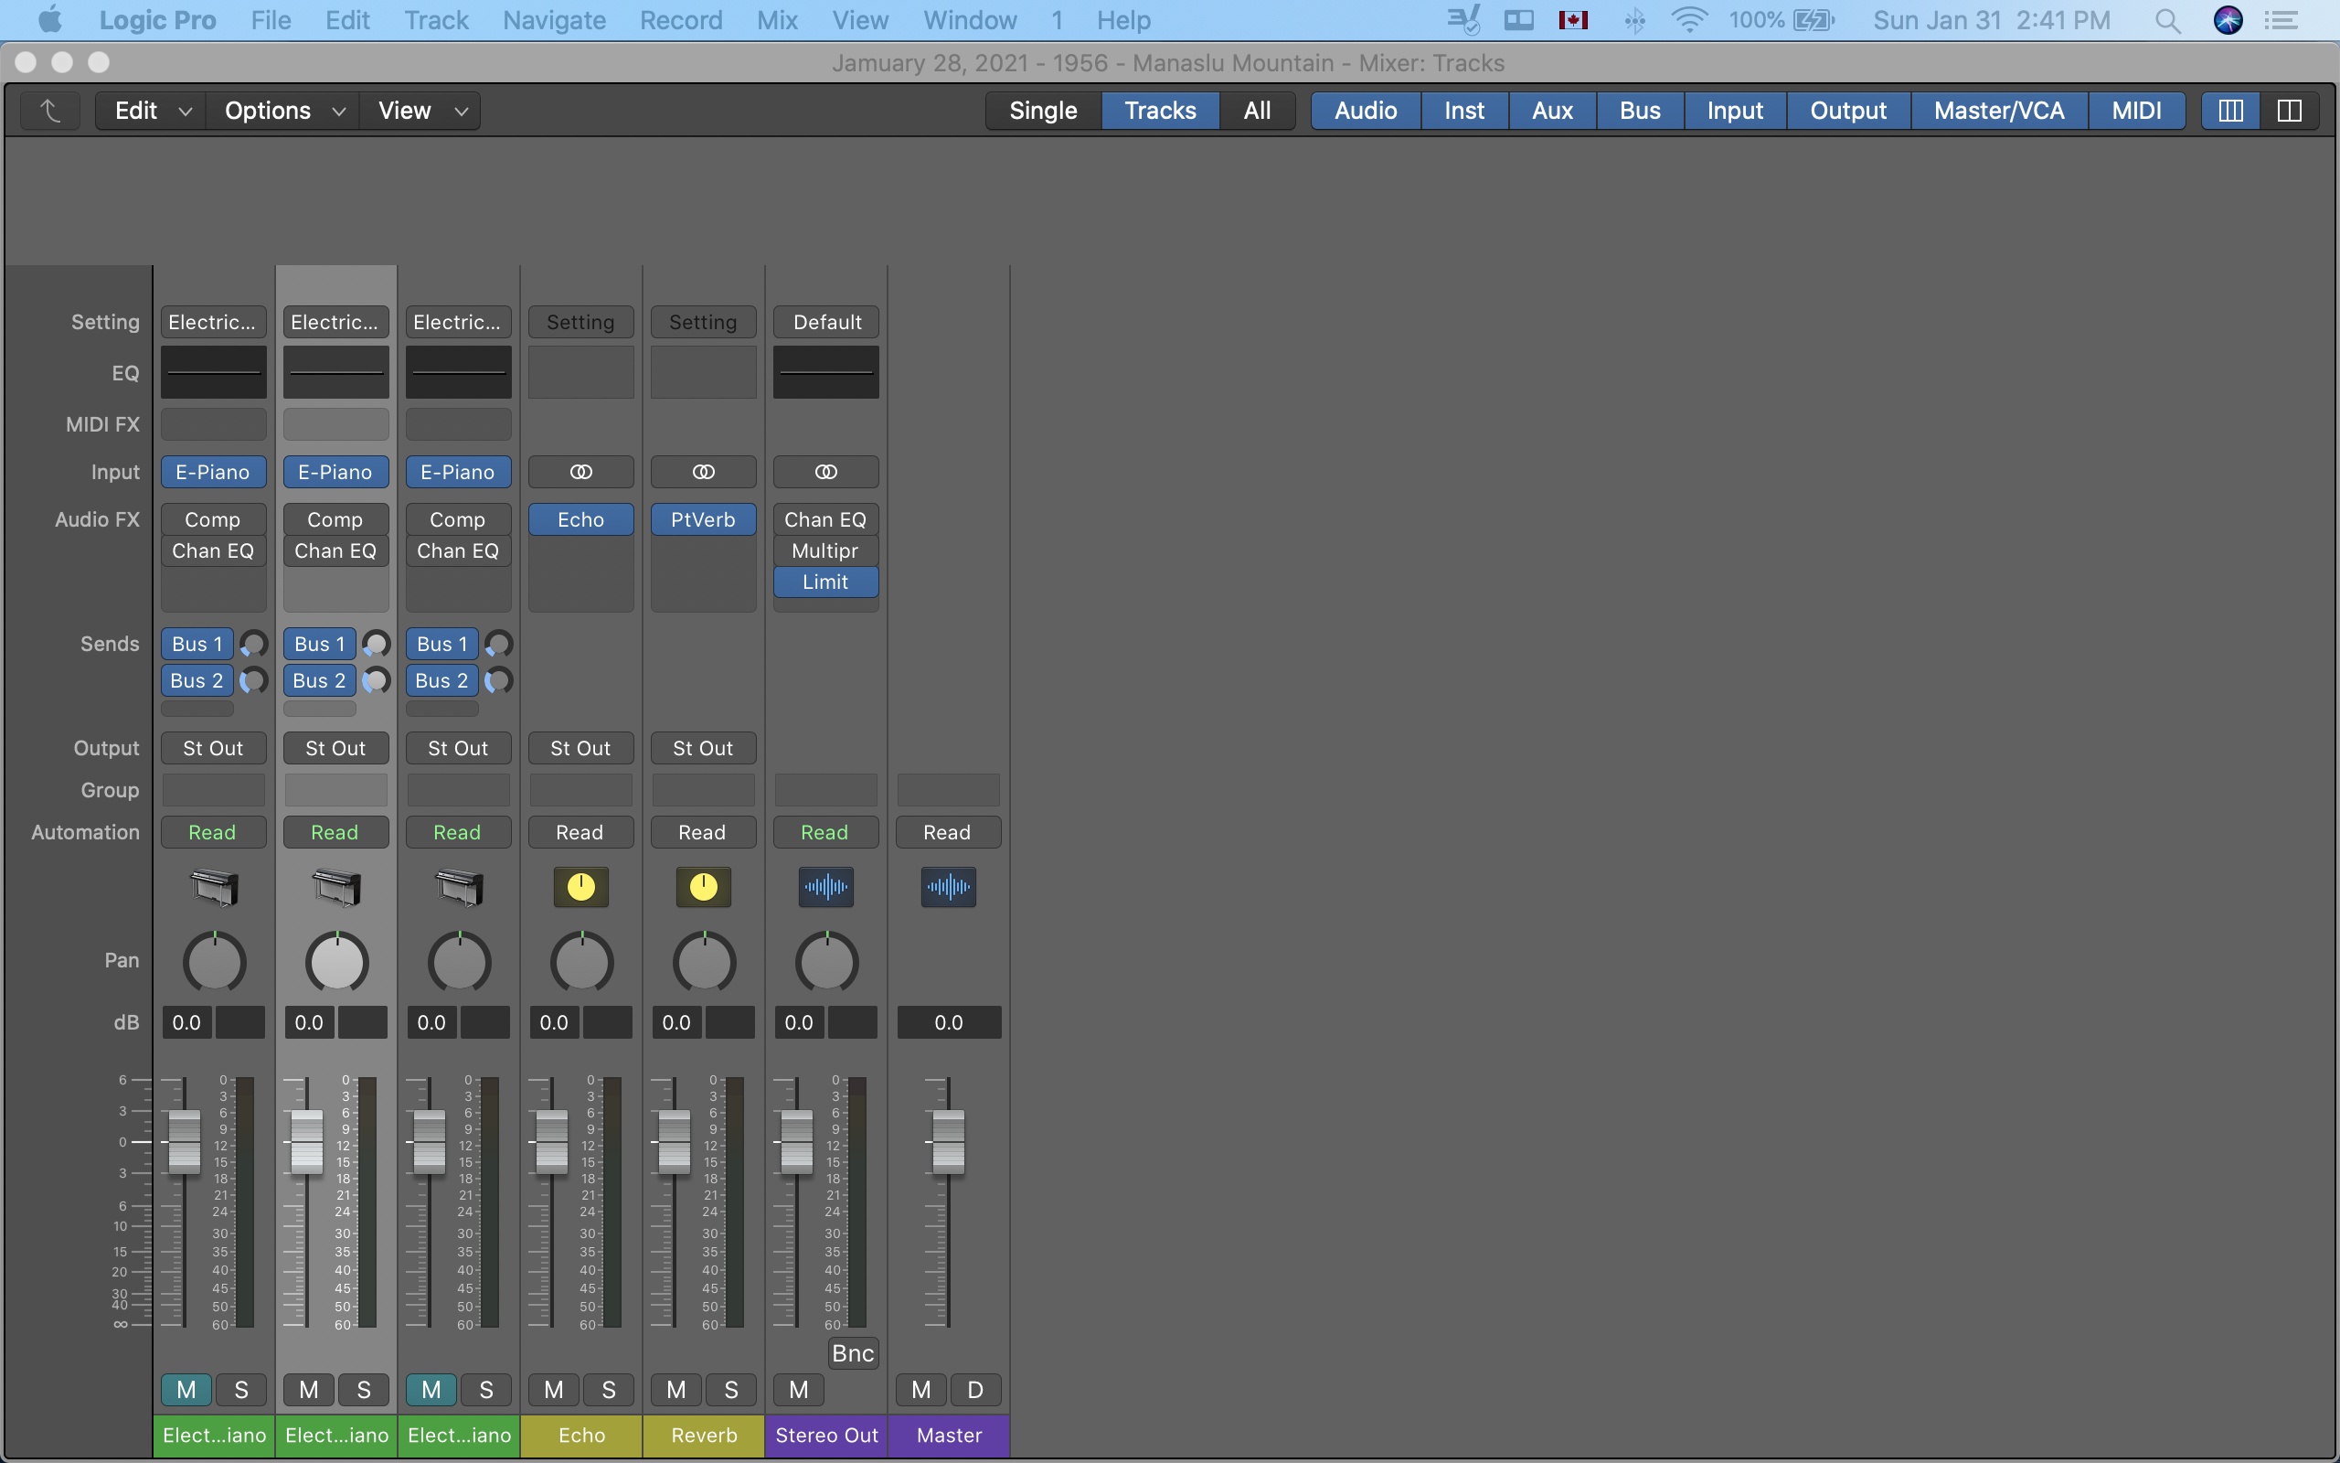Select the Tracks mixer view

(1160, 111)
